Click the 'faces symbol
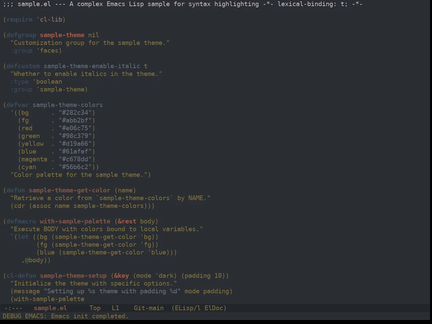This screenshot has width=432, height=324. (x=47, y=50)
